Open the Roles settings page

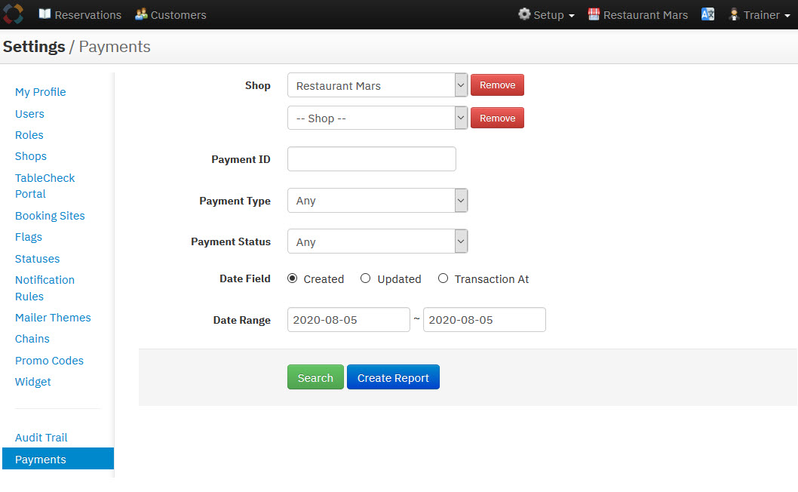[29, 136]
